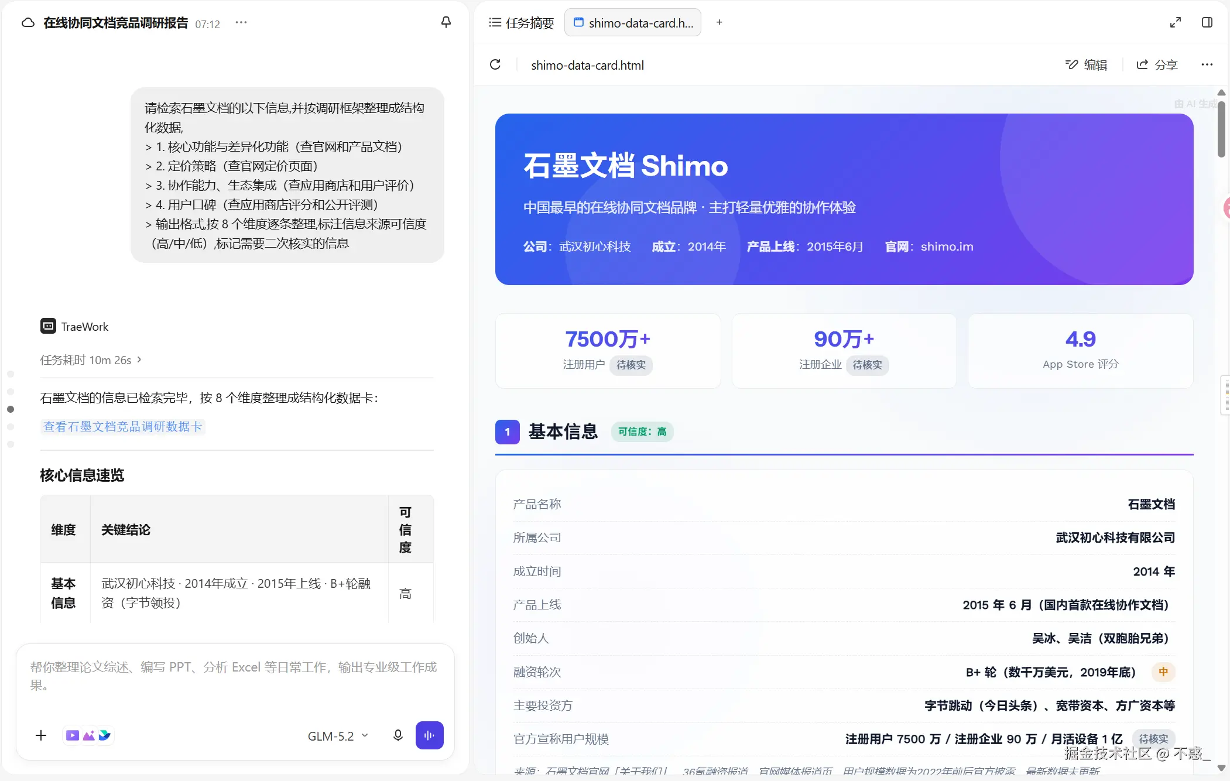Open the preview toolbar more options
Screen dimensions: 1230x781
click(1207, 64)
